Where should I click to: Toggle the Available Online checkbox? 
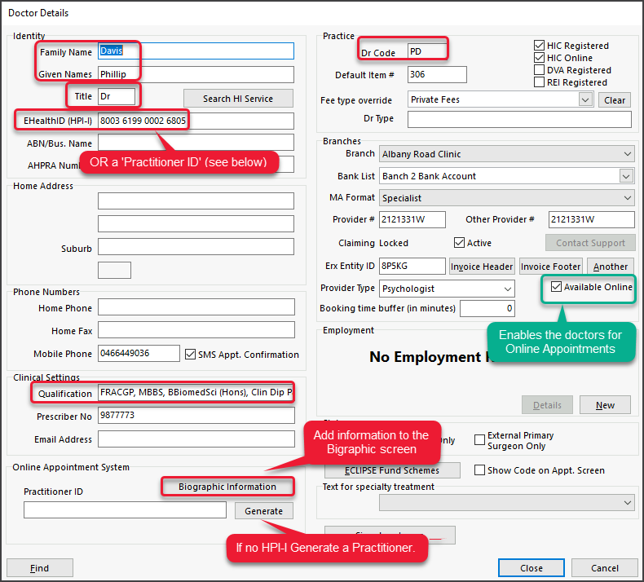556,287
